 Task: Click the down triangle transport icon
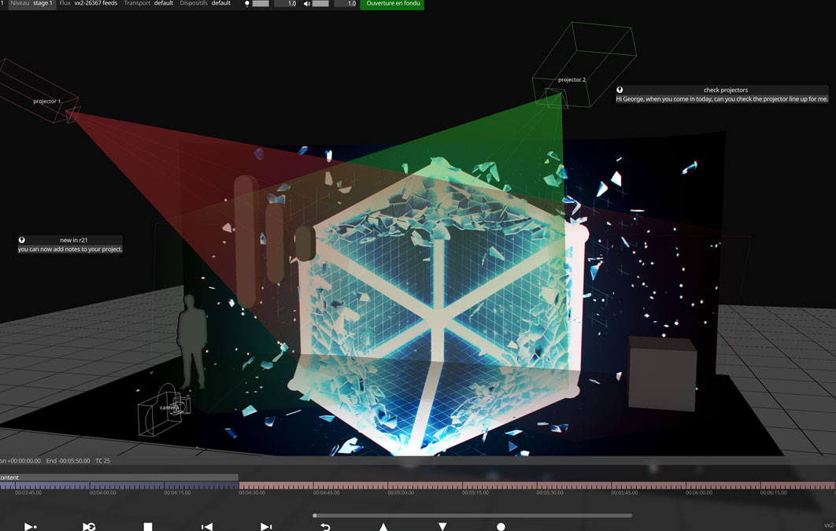(442, 526)
